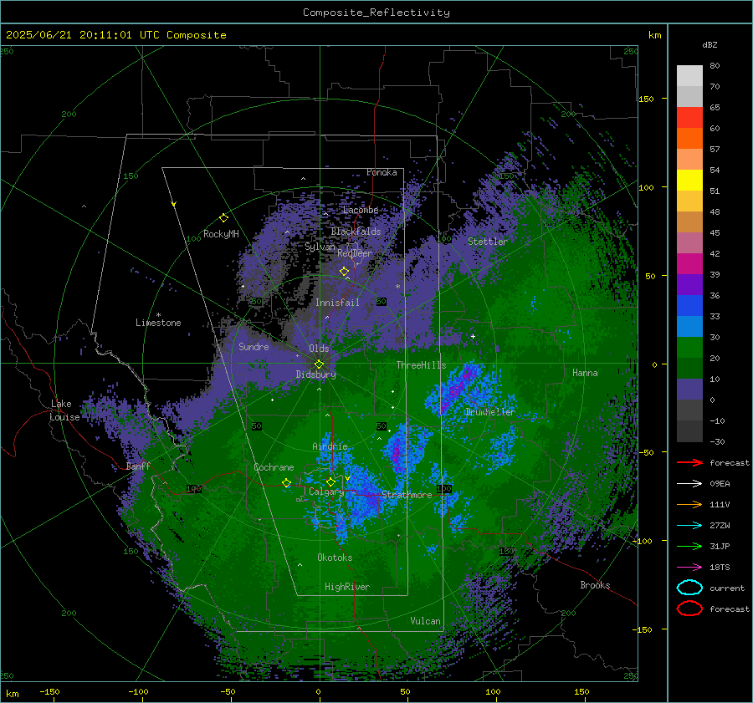
Task: Click the ThreeHills city label
Action: [x=421, y=365]
